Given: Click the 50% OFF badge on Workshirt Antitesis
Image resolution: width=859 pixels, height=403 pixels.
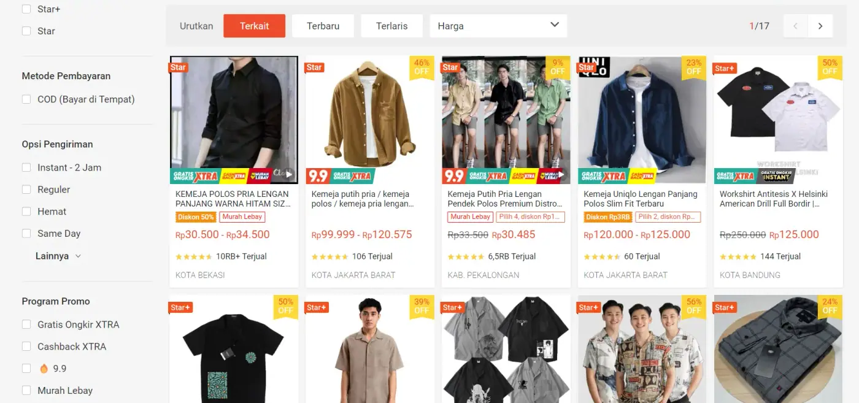Looking at the screenshot, I should tap(830, 67).
